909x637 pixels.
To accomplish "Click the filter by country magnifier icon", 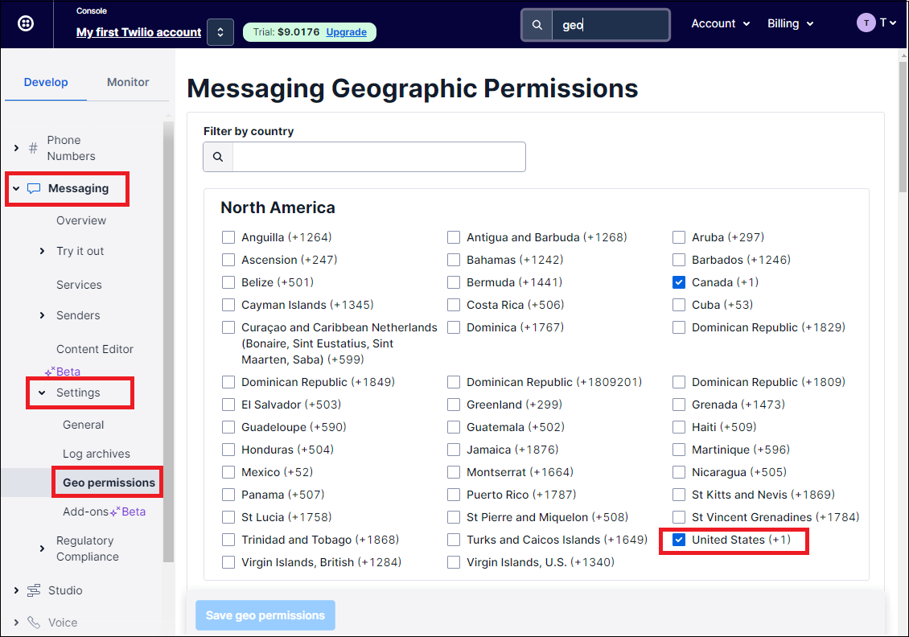I will (x=218, y=157).
